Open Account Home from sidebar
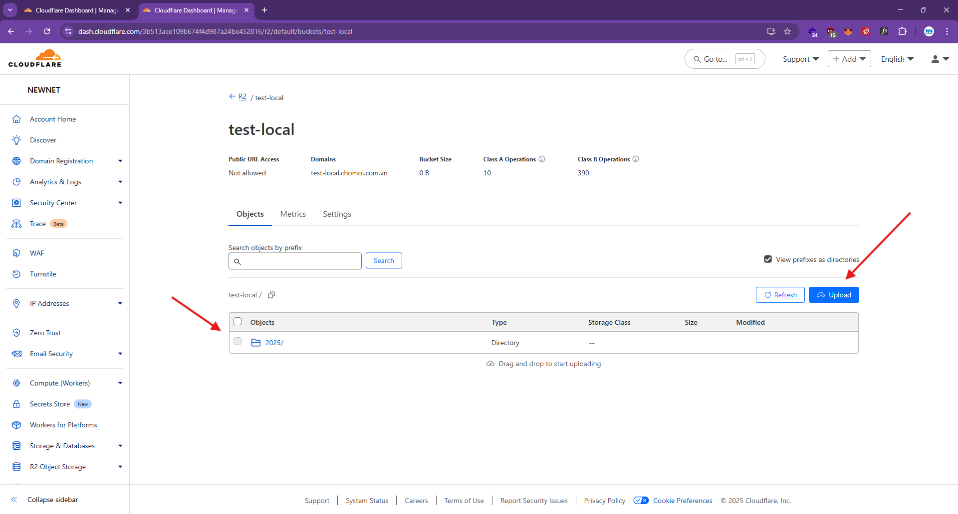Image resolution: width=958 pixels, height=514 pixels. [x=53, y=119]
